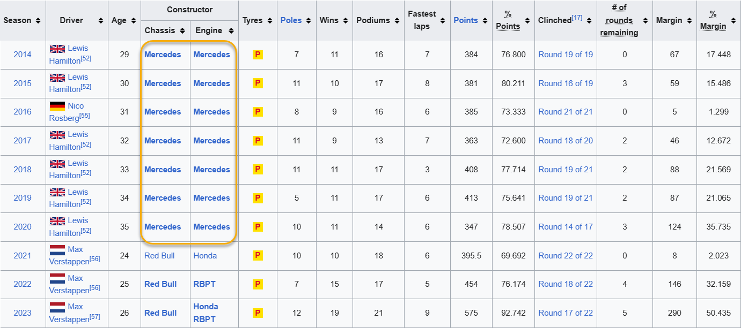Open the 2022 season link
This screenshot has height=328, width=741.
(x=23, y=284)
